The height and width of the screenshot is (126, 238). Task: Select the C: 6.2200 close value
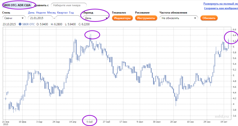coord(84,24)
